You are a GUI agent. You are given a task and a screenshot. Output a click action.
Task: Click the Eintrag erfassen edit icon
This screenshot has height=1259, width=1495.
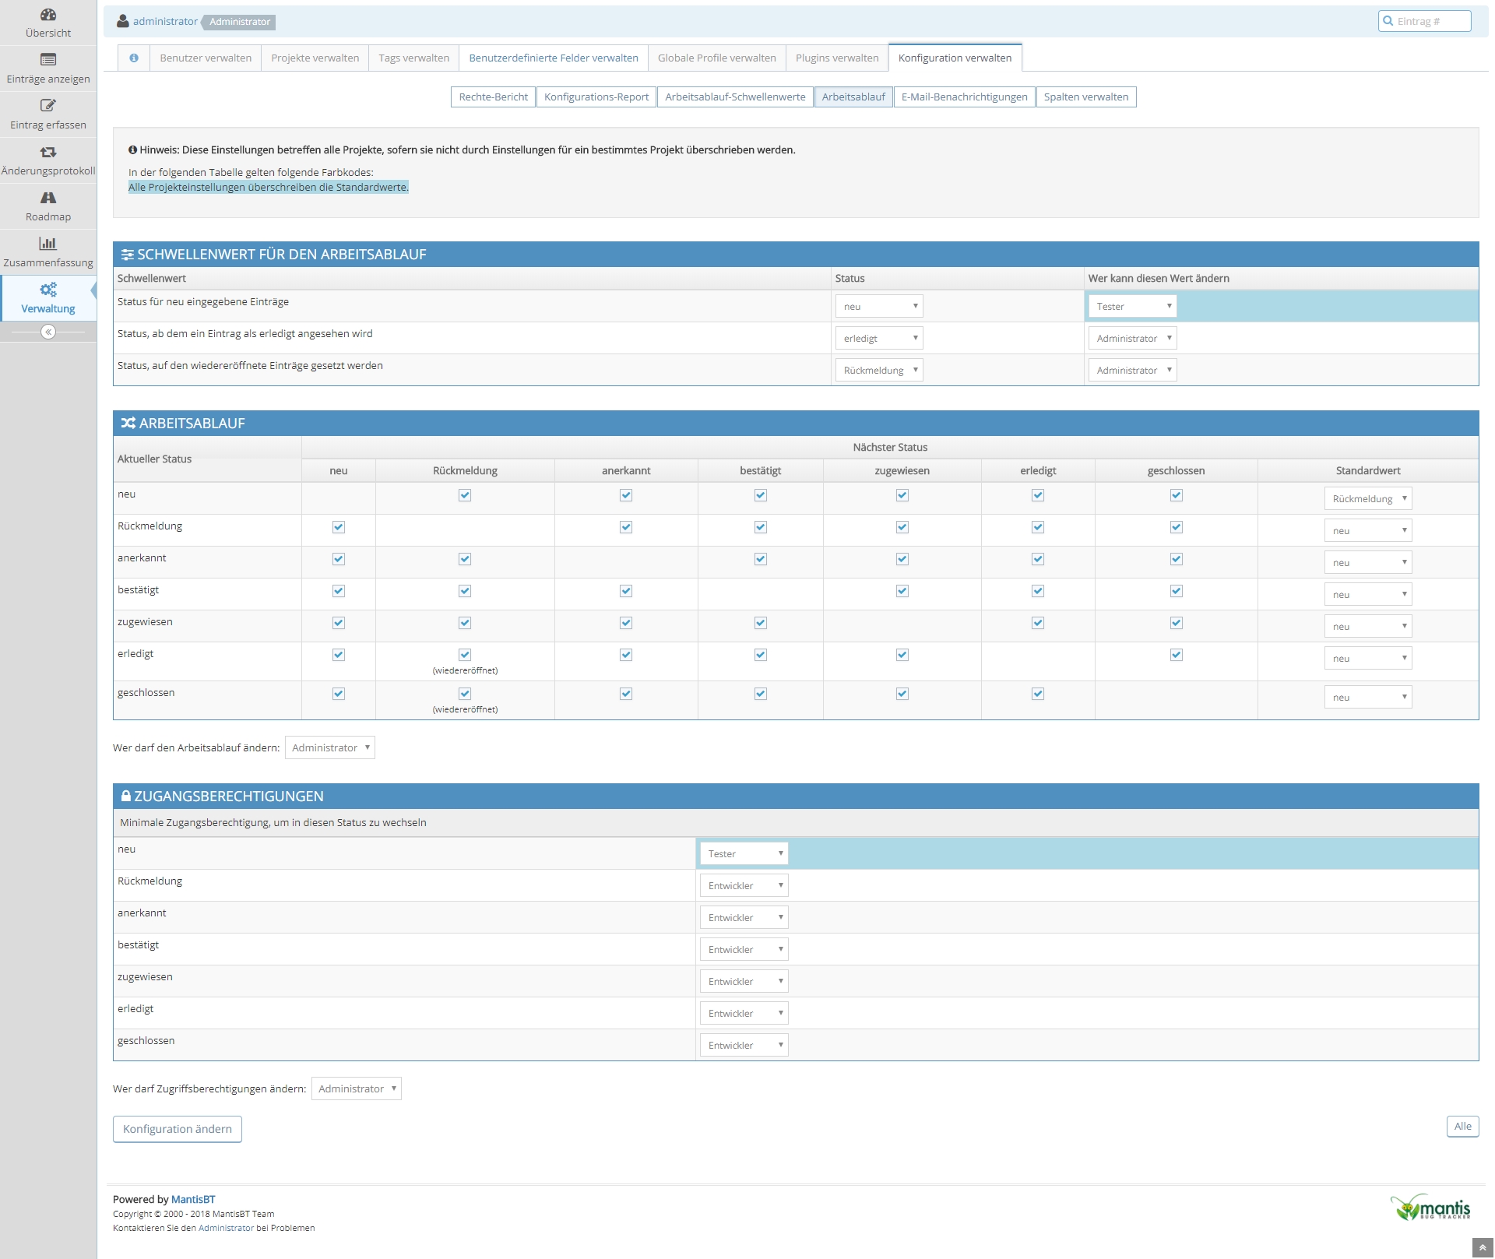[48, 106]
